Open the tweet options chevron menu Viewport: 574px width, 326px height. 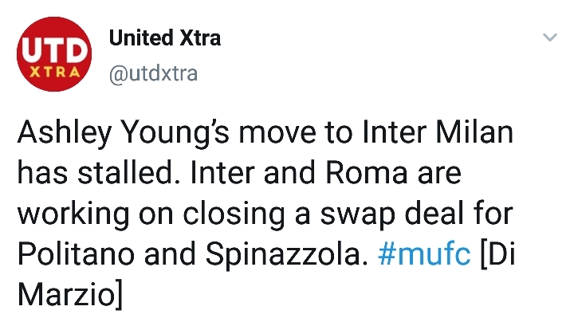pyautogui.click(x=549, y=38)
